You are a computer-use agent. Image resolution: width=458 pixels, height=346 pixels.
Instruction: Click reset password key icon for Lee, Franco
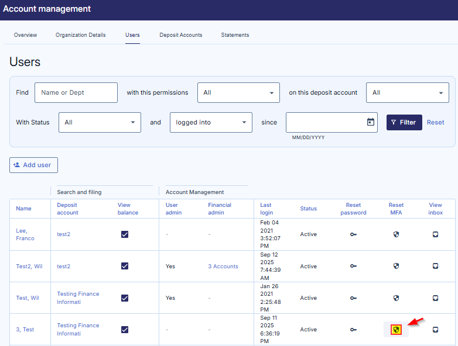(353, 234)
